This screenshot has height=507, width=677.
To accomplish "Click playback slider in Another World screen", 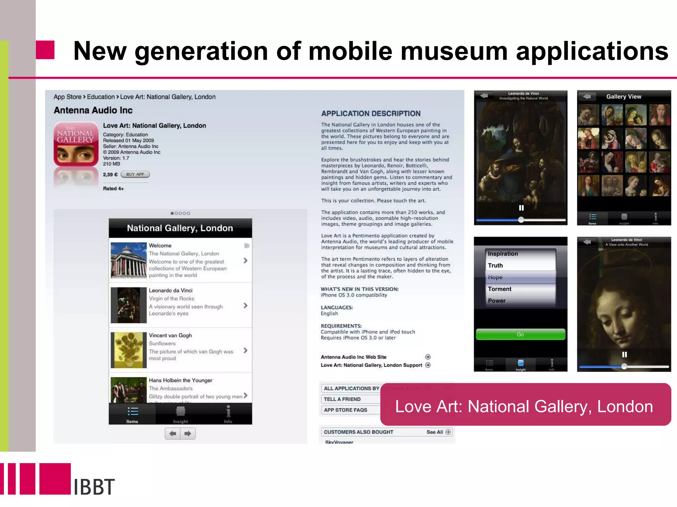I will [x=624, y=366].
